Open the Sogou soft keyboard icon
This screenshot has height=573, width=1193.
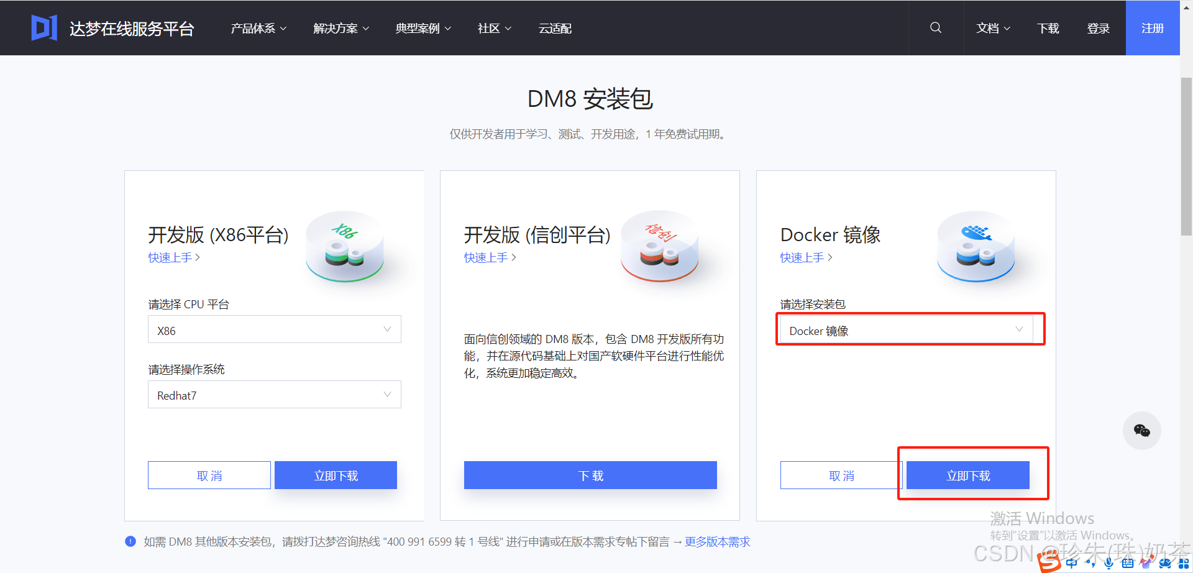1128,563
